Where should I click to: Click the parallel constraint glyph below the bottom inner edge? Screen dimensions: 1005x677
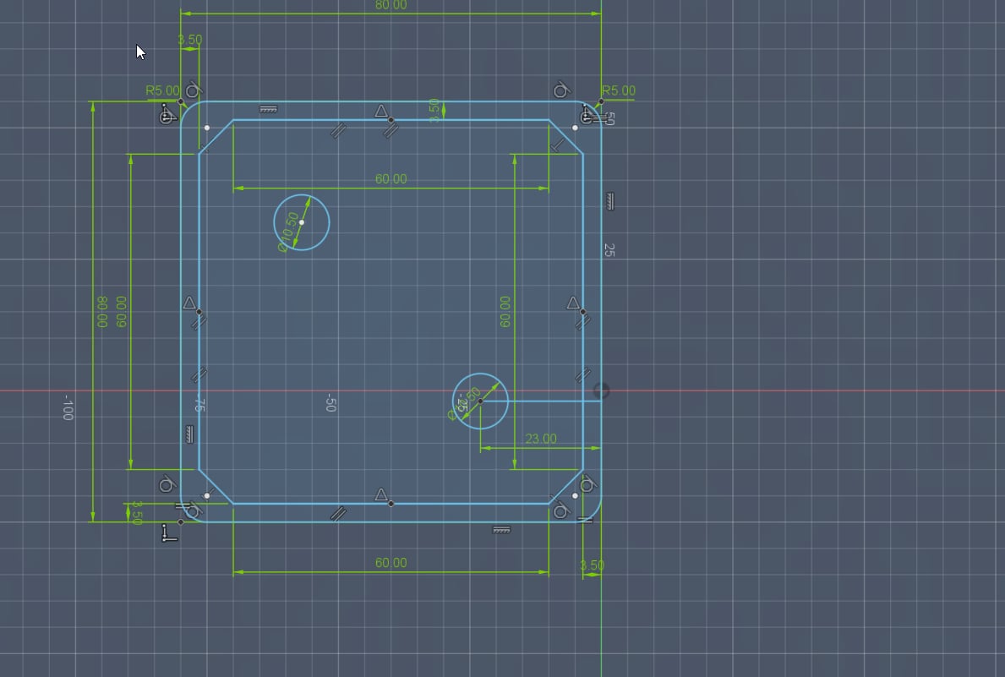(338, 514)
